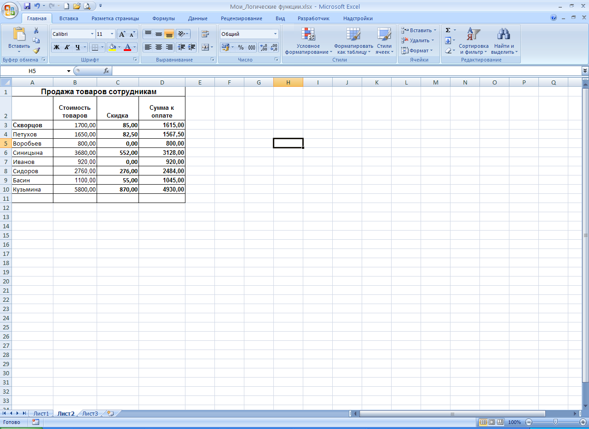Open the Рецензирование ribbon tab
The image size is (589, 429).
point(242,18)
